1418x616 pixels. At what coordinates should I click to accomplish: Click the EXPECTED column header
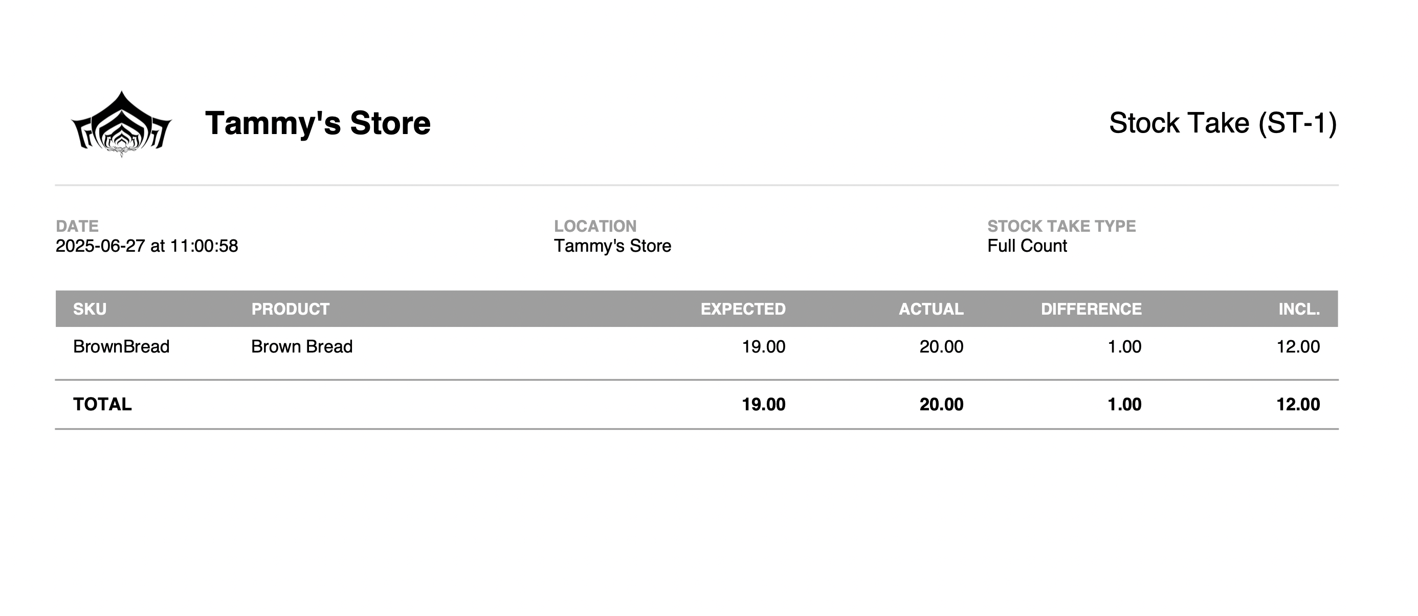[x=743, y=309]
